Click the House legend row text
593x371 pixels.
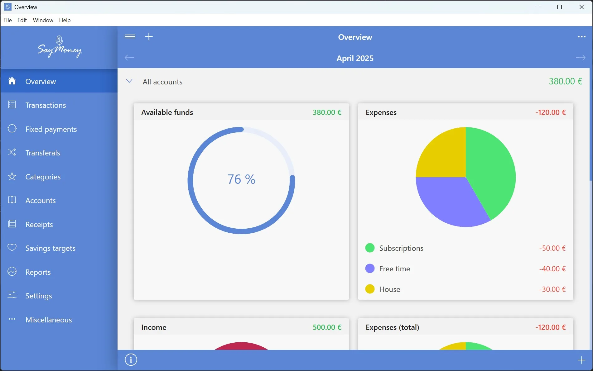(x=390, y=289)
